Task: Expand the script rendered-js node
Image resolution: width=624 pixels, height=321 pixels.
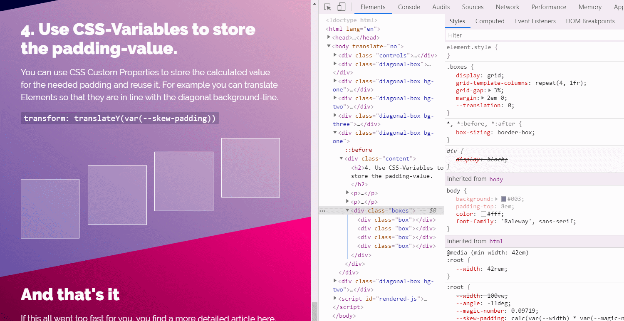Action: (335, 298)
